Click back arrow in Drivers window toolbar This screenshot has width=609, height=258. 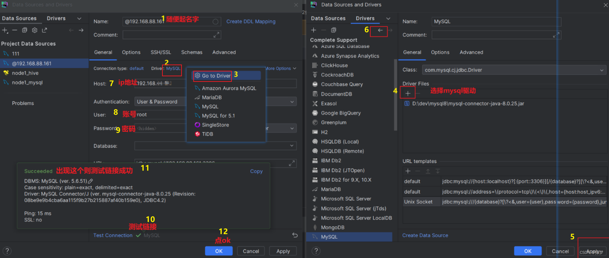[x=380, y=30]
